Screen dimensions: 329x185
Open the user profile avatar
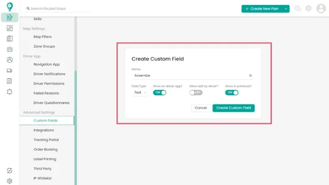tap(320, 9)
